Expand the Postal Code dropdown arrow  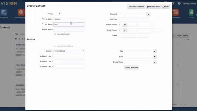coord(155,62)
